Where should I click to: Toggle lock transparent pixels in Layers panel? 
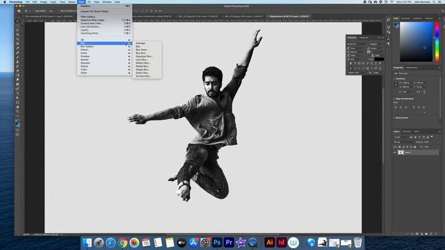point(400,147)
